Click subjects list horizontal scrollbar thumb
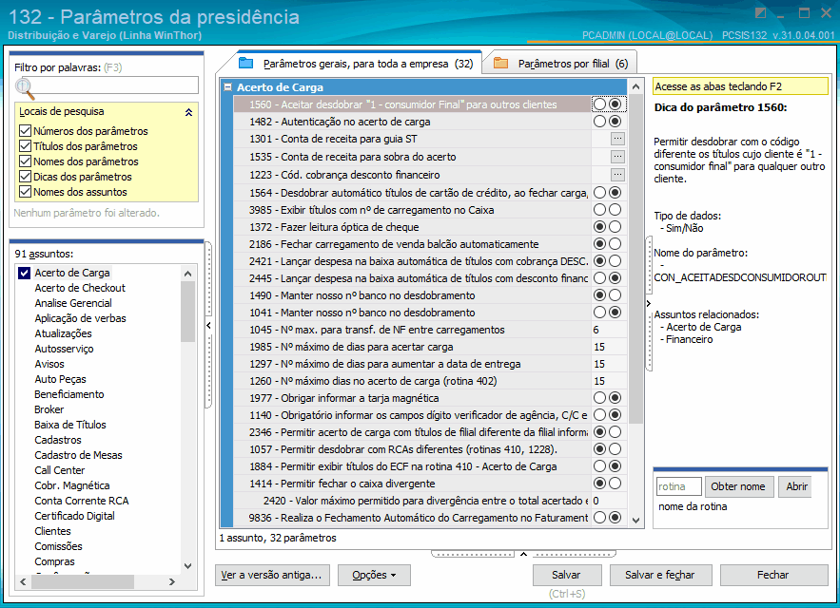Viewport: 840px width, 608px height. 83,581
